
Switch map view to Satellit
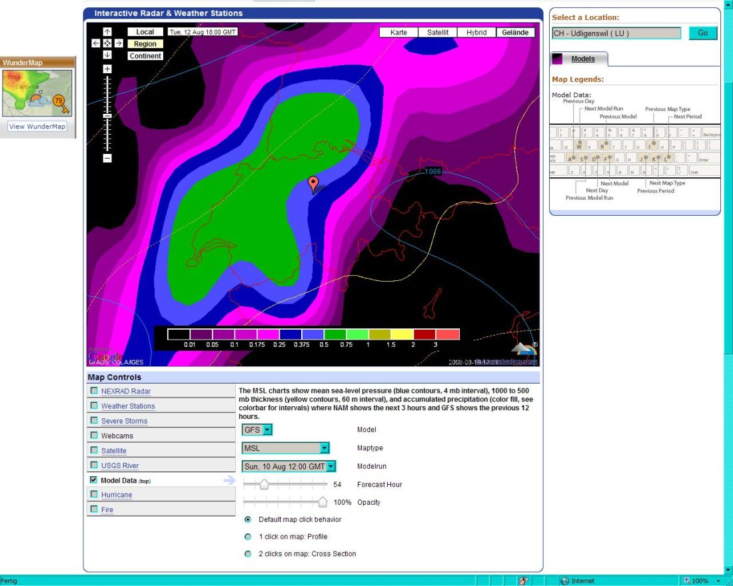tap(438, 32)
